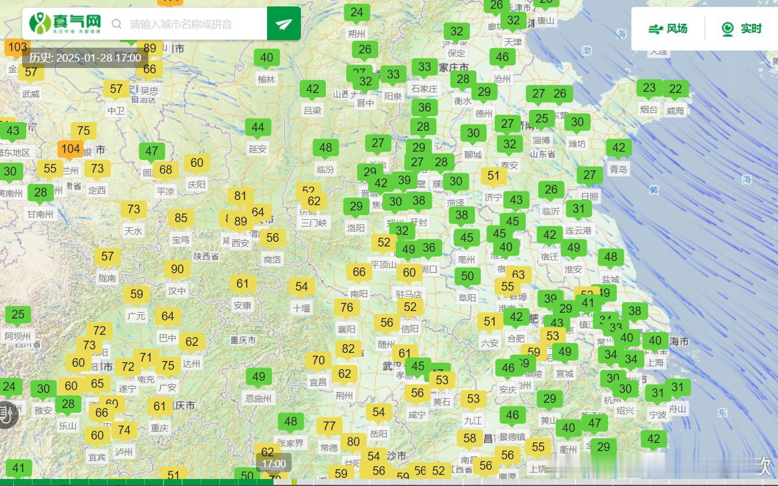The width and height of the screenshot is (778, 486).
Task: Select the orange AQI 104 marker for 兰州
Action: click(x=70, y=149)
